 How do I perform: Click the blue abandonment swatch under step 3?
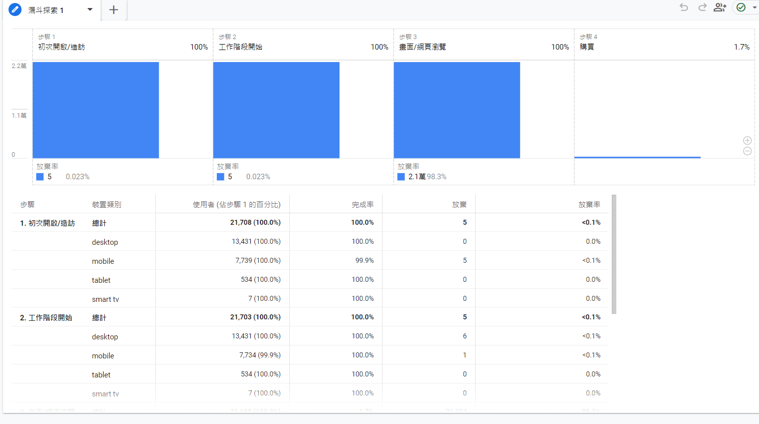[401, 177]
